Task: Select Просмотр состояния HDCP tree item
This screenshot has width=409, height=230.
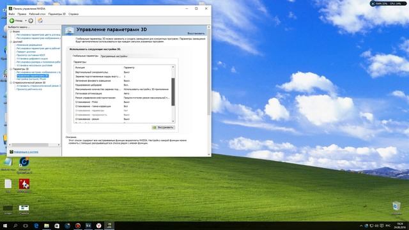Action: [31, 56]
